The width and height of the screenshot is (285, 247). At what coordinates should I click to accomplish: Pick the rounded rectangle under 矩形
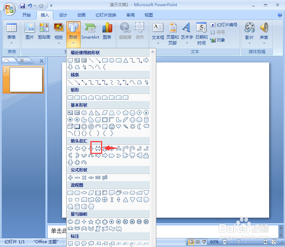(x=77, y=98)
